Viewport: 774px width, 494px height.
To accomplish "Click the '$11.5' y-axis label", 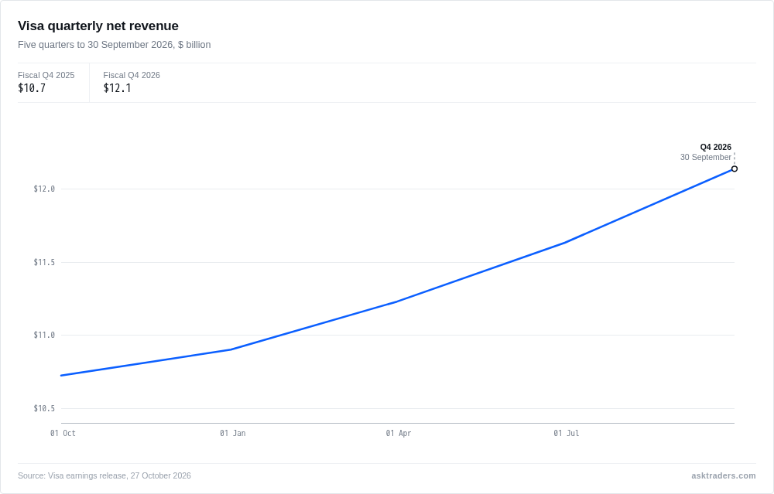I will click(x=44, y=262).
